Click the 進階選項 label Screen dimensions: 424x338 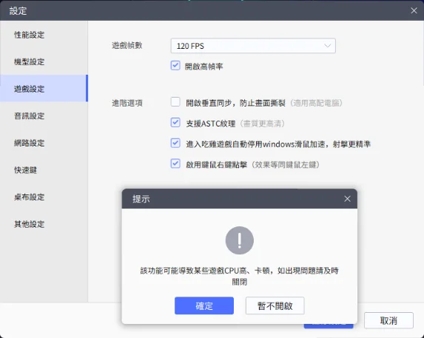(127, 103)
